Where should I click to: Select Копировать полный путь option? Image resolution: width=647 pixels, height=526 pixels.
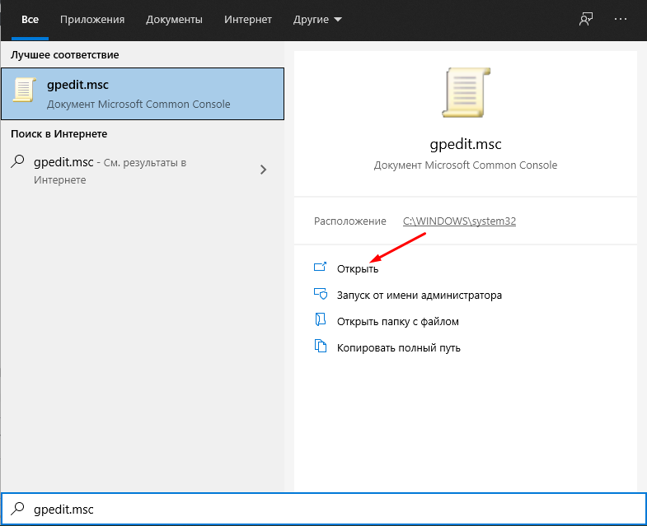[399, 347]
